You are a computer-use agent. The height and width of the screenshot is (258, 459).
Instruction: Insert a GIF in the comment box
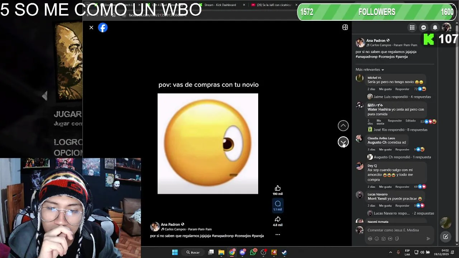point(390,239)
